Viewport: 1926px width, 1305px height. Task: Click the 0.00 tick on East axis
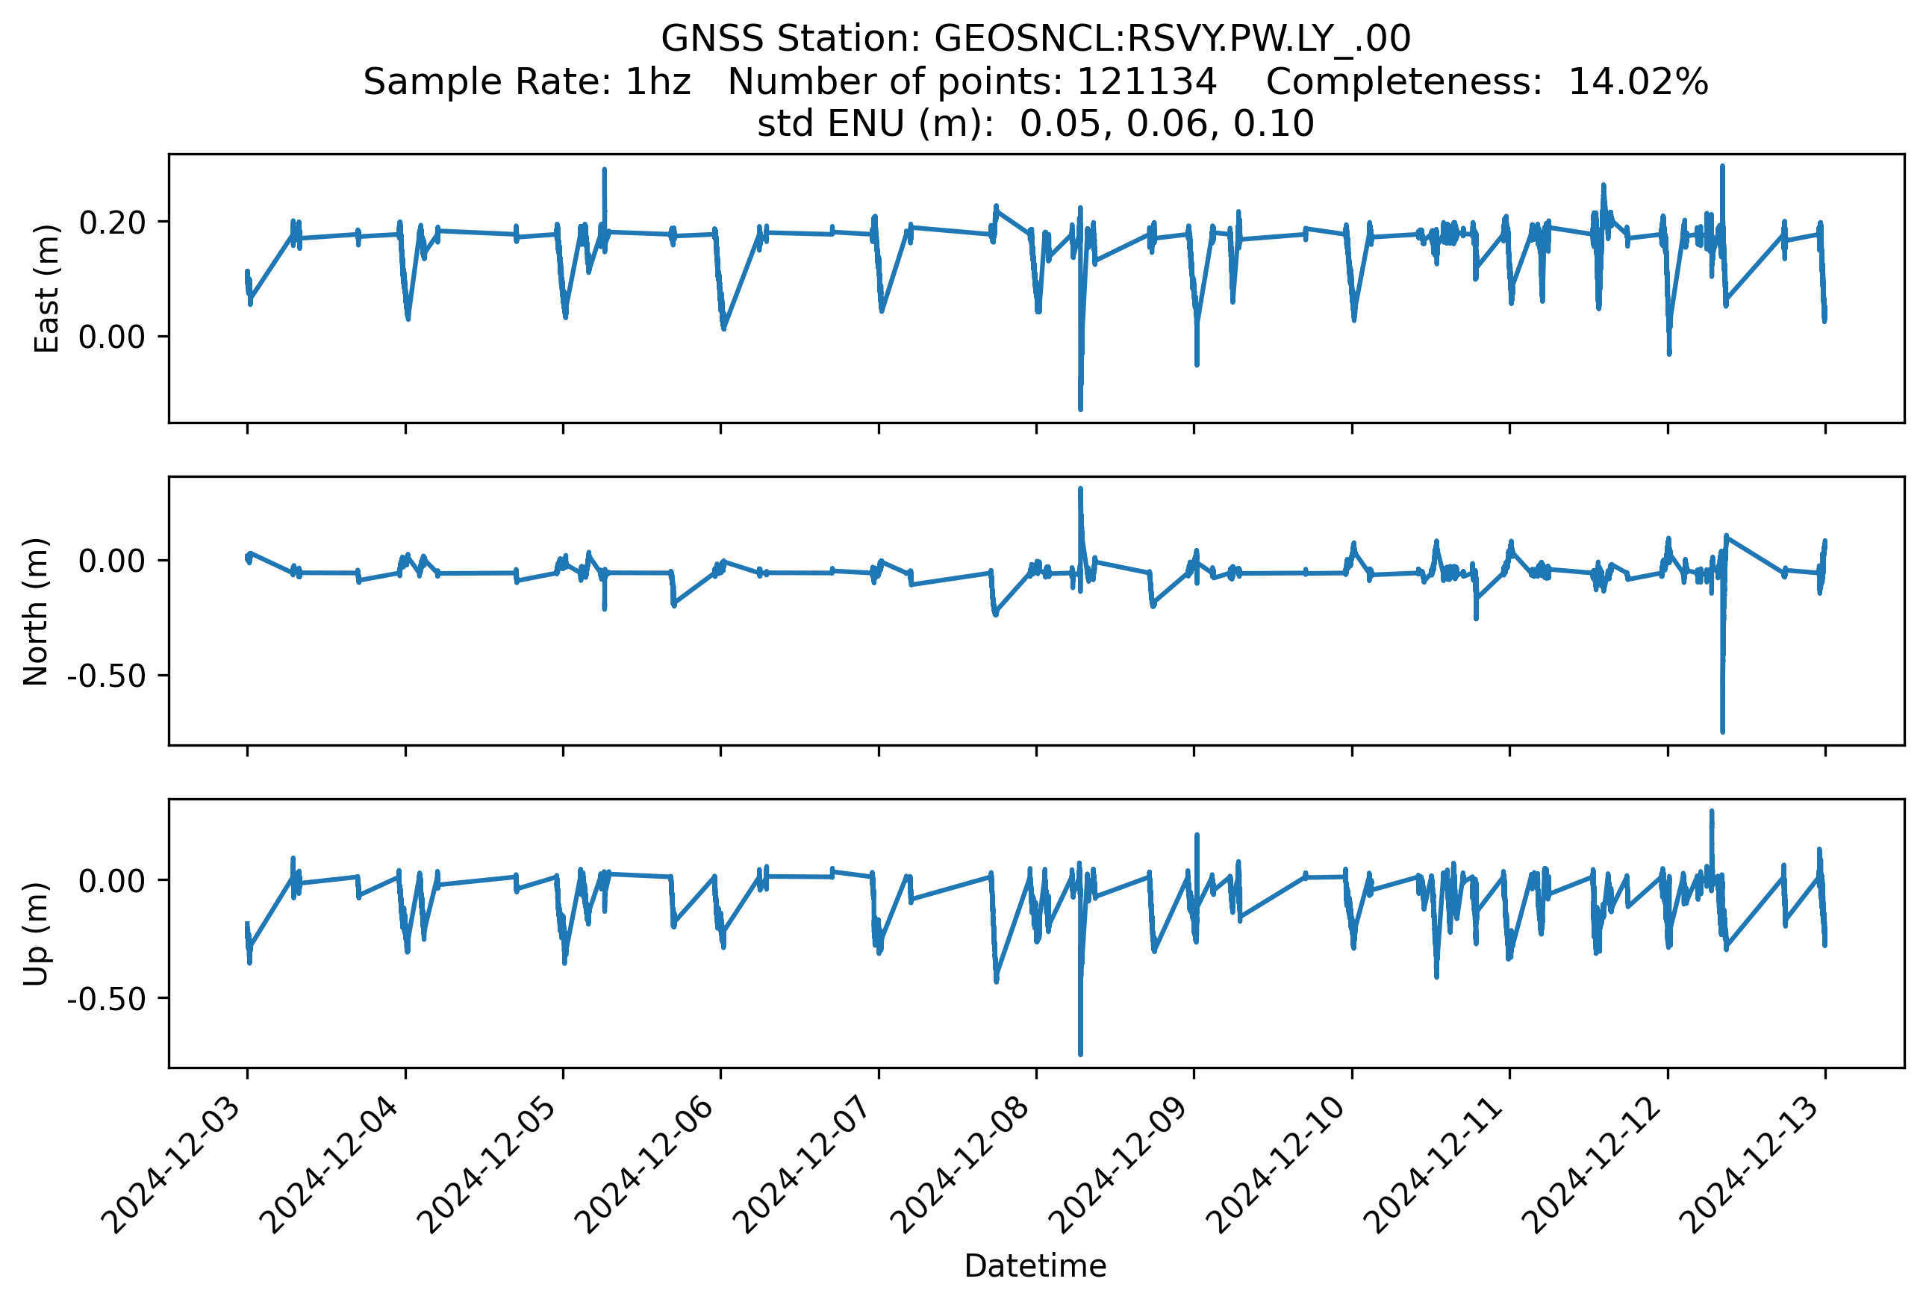[112, 337]
